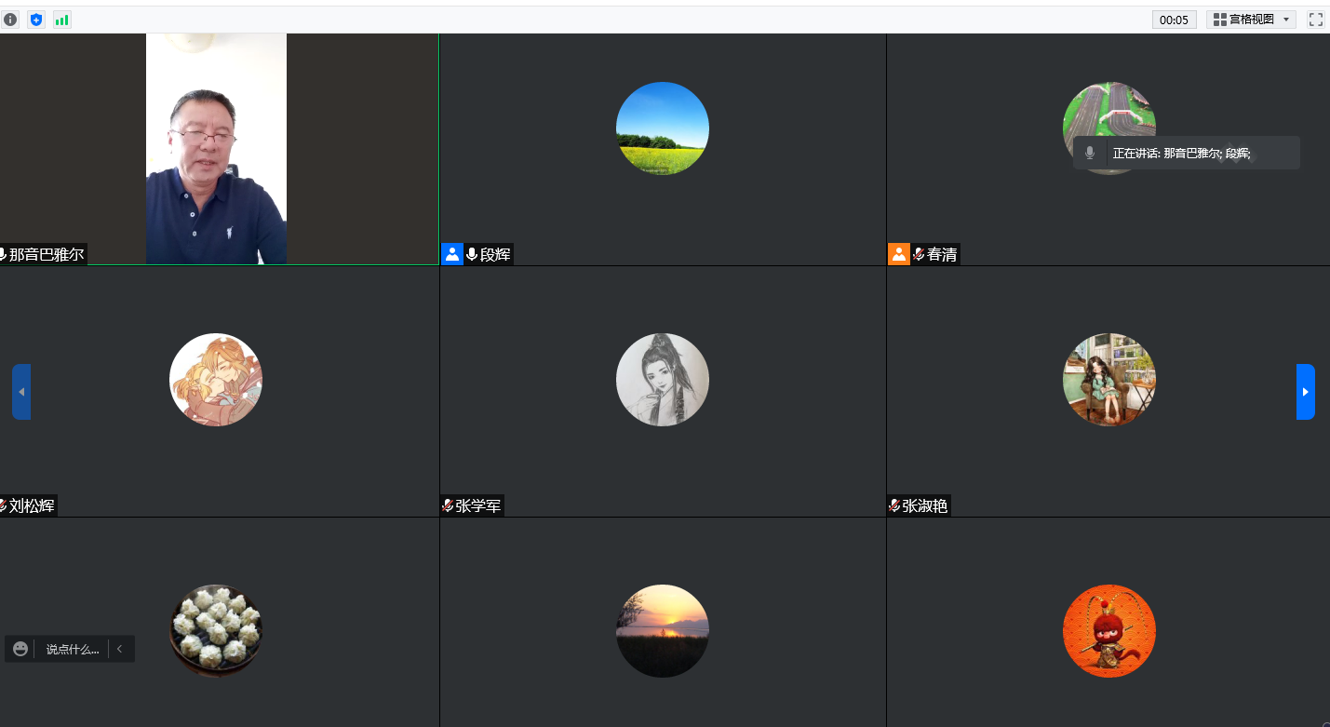This screenshot has width=1330, height=727.
Task: Click the 春清 name label
Action: (x=942, y=254)
